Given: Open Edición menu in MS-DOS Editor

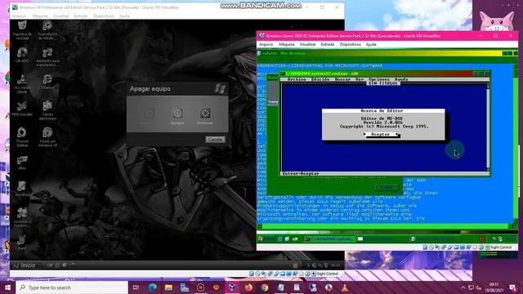Looking at the screenshot, I should click(320, 79).
